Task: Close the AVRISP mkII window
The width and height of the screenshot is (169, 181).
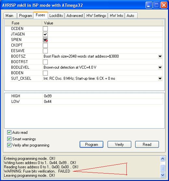Action: click(x=164, y=5)
